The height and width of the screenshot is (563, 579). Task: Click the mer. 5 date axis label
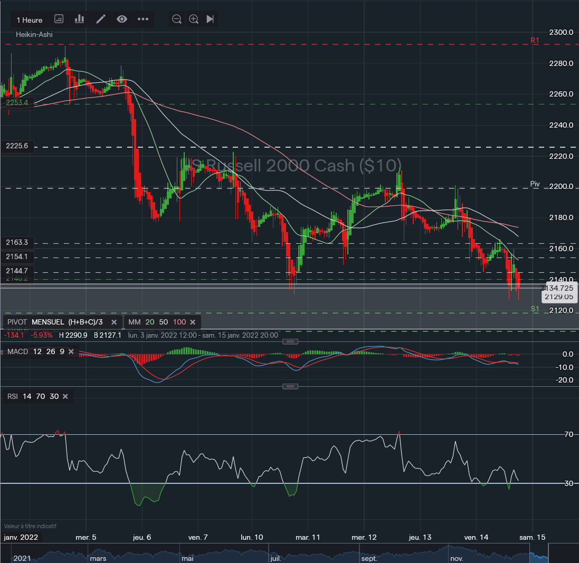click(x=86, y=537)
